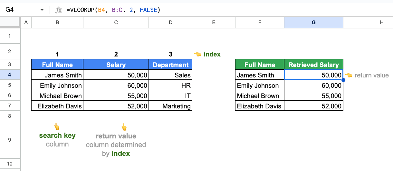The height and width of the screenshot is (171, 393).
Task: Click the Department header cell
Action: [170, 65]
